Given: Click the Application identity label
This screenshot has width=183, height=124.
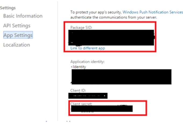Looking at the screenshot, I should click(x=87, y=62).
